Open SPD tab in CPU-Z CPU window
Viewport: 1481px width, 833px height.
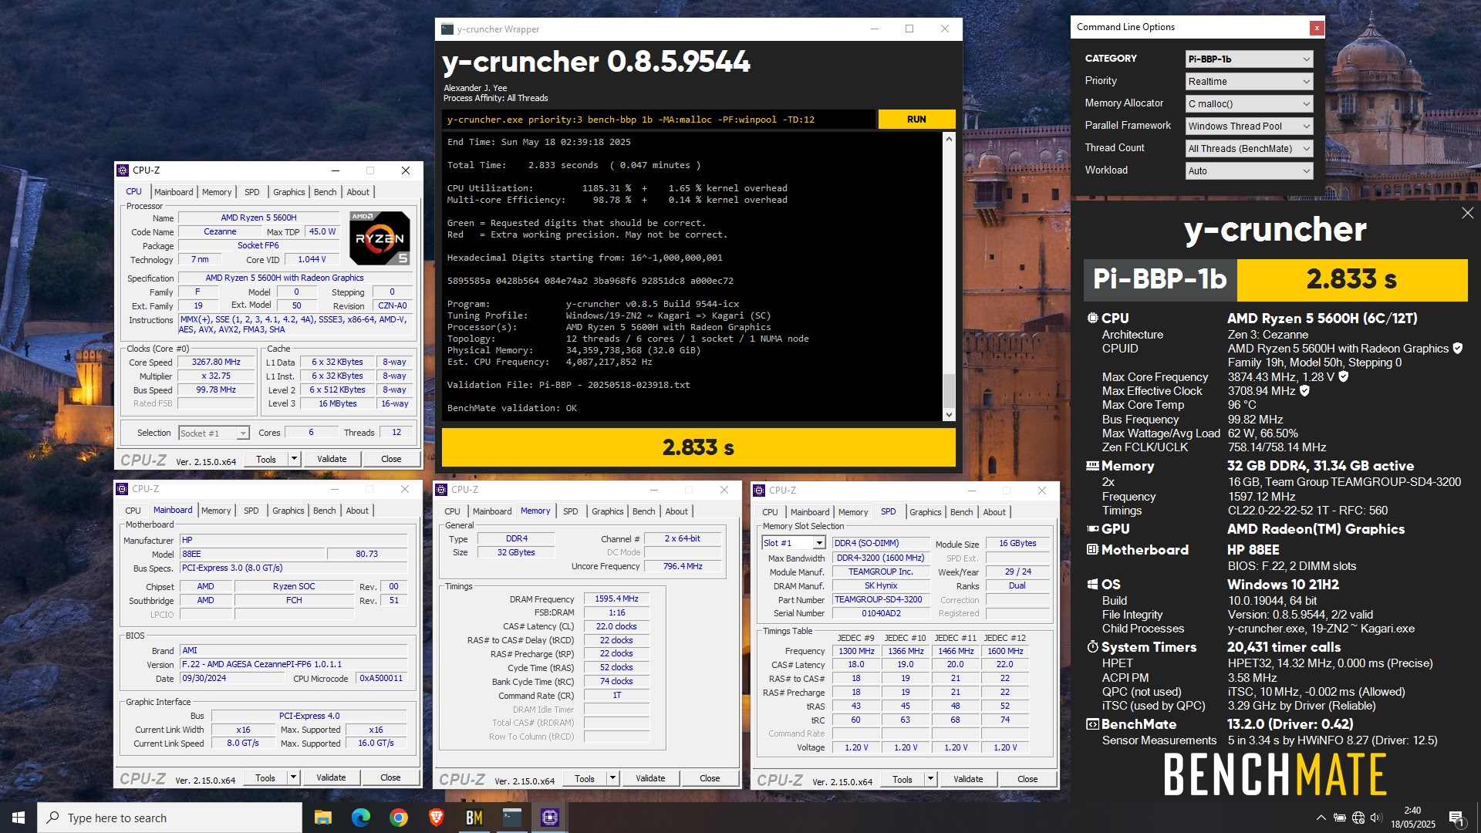252,192
